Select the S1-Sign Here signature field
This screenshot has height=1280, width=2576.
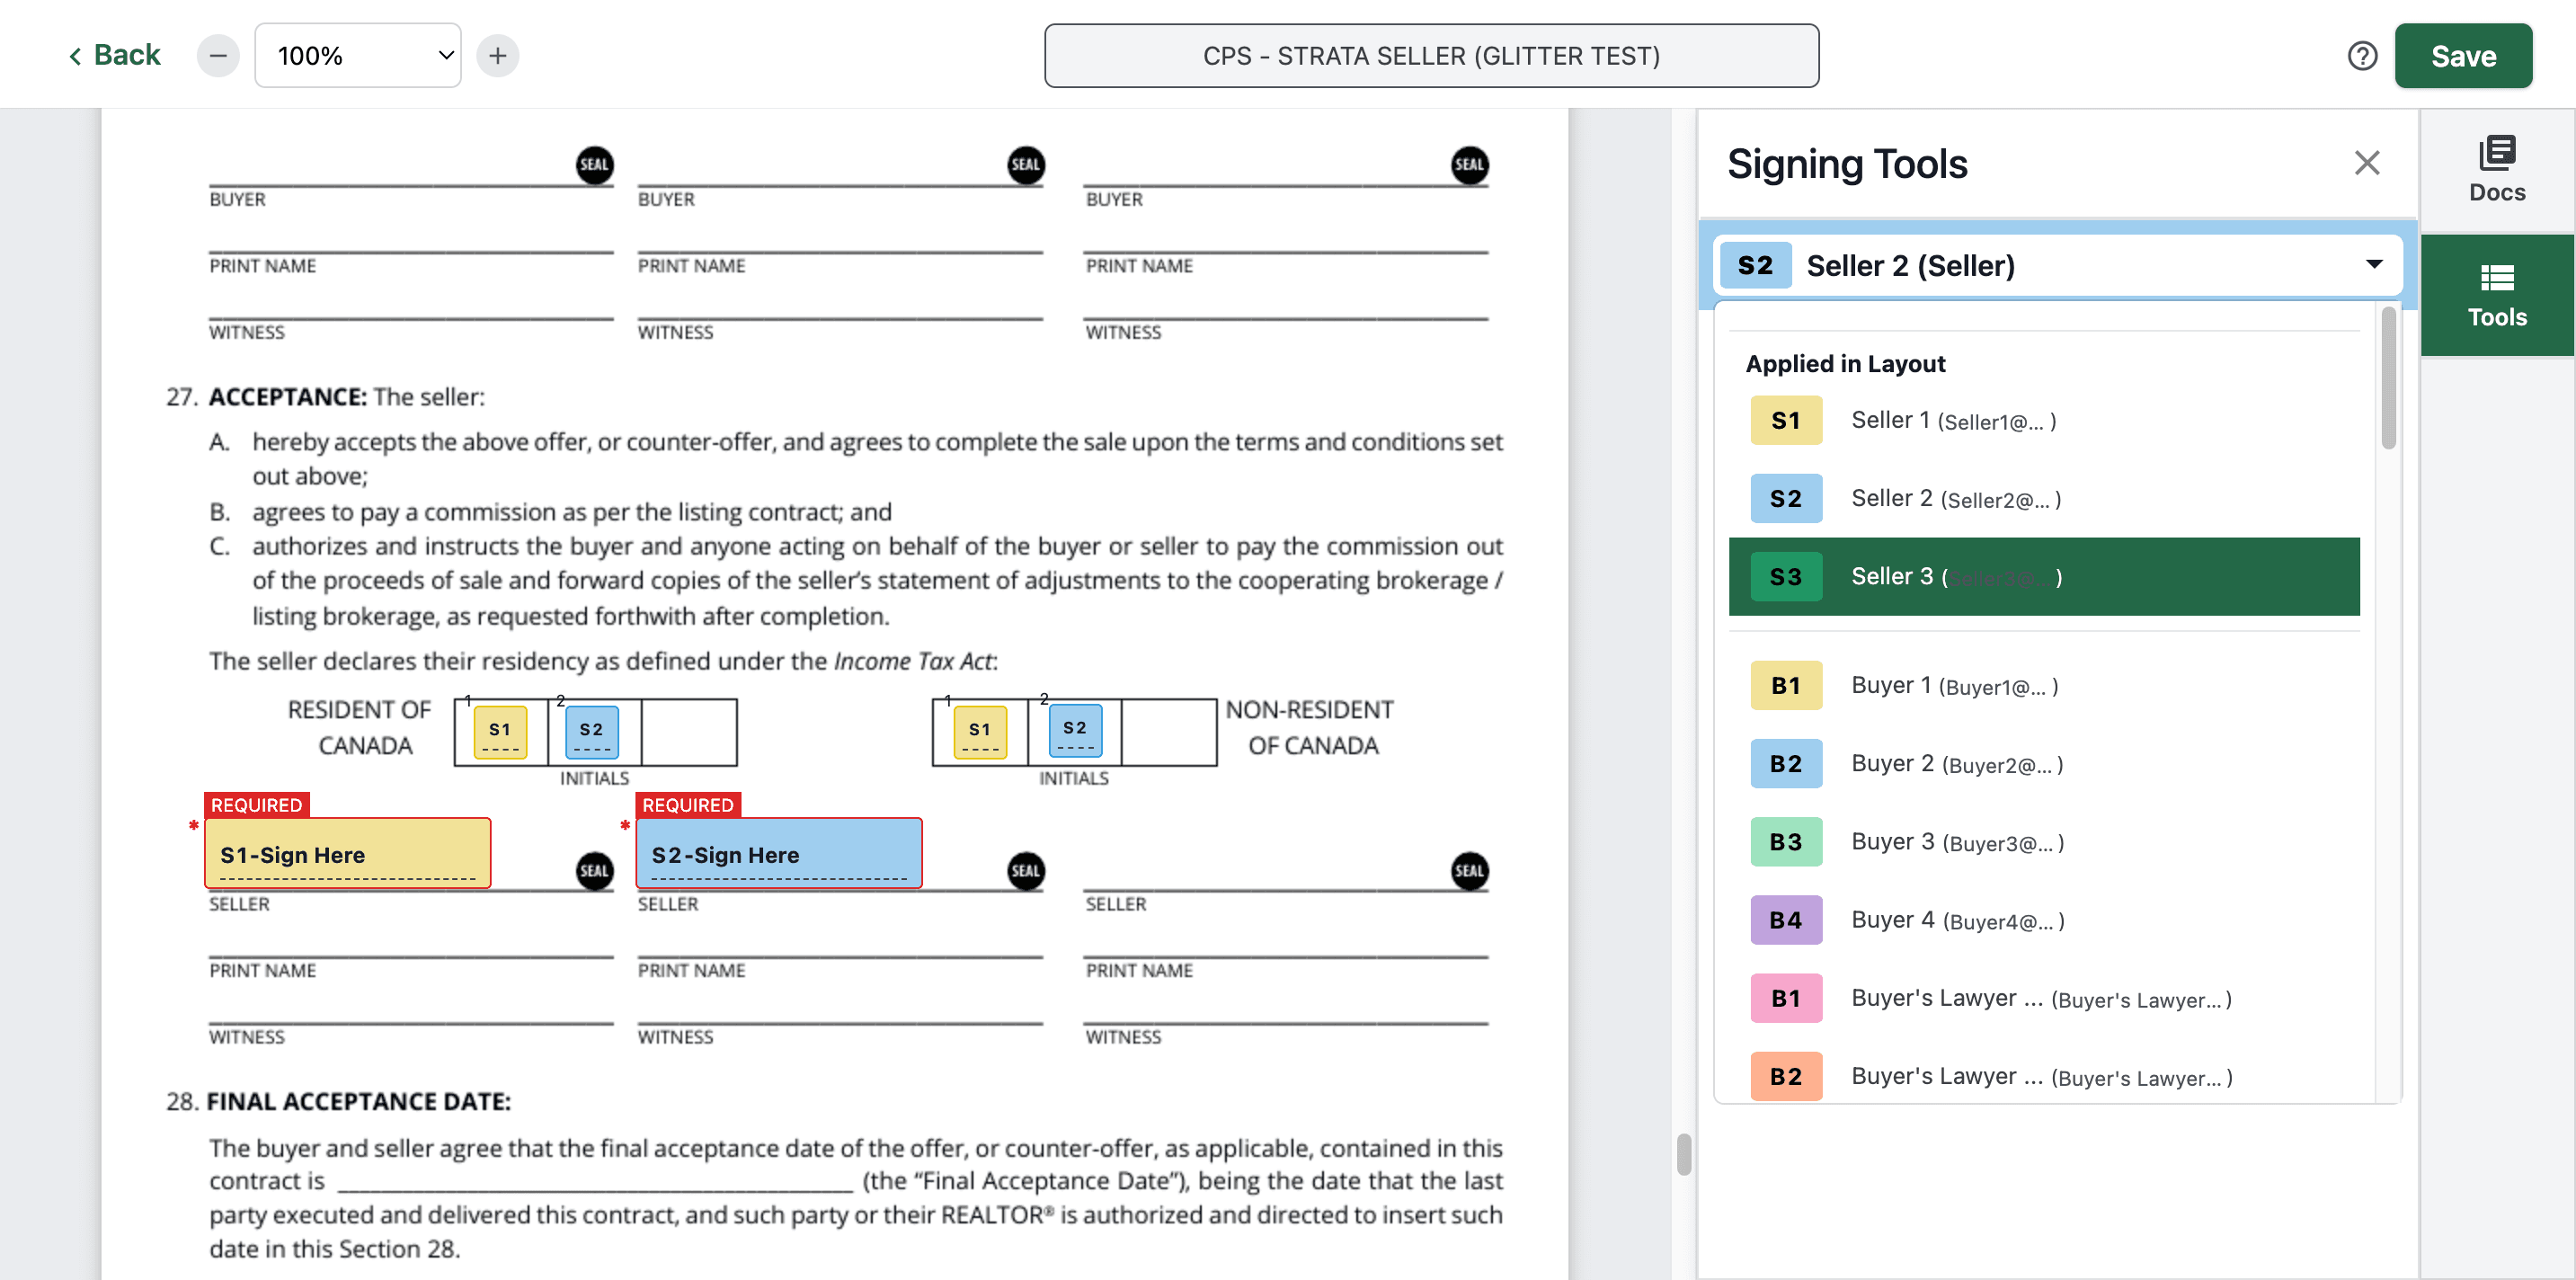[347, 854]
